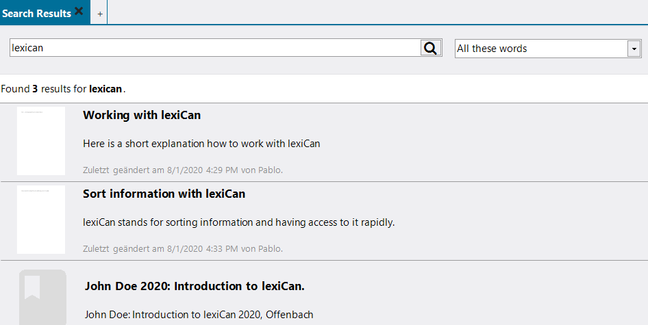Switch to the Search Results tab
This screenshot has width=648, height=325.
[x=37, y=14]
